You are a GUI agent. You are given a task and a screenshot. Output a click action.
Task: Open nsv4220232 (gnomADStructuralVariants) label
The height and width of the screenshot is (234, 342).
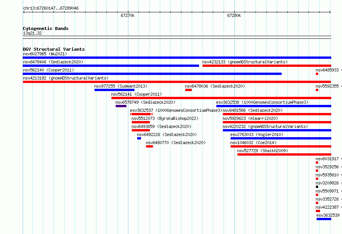click(265, 126)
